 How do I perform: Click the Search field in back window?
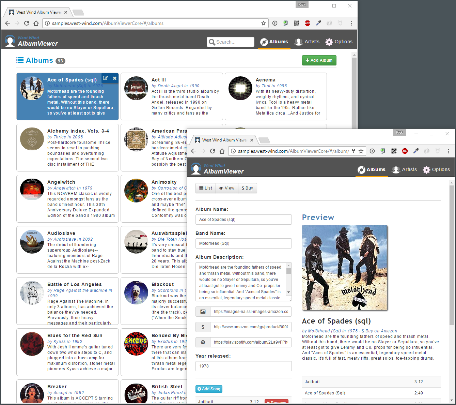231,42
